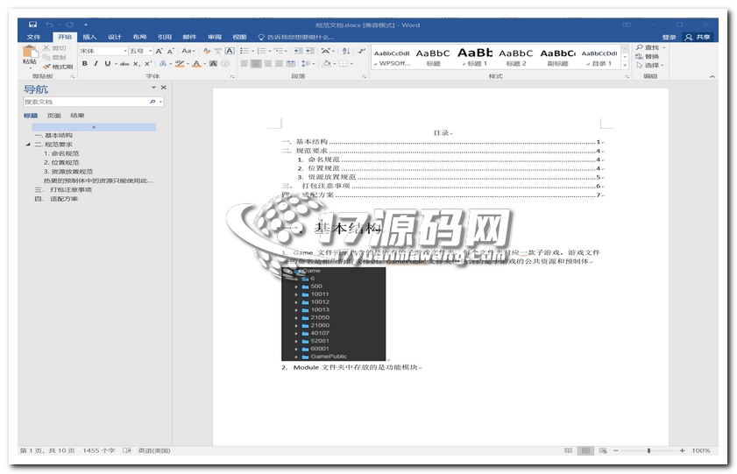Viewport: 737px width, 474px height.
Task: Click the Format Painter (格式刷) icon
Action: (x=46, y=67)
